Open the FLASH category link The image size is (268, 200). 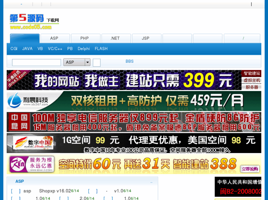click(101, 49)
